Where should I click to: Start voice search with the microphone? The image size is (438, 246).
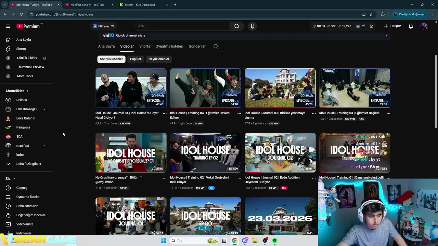[252, 26]
